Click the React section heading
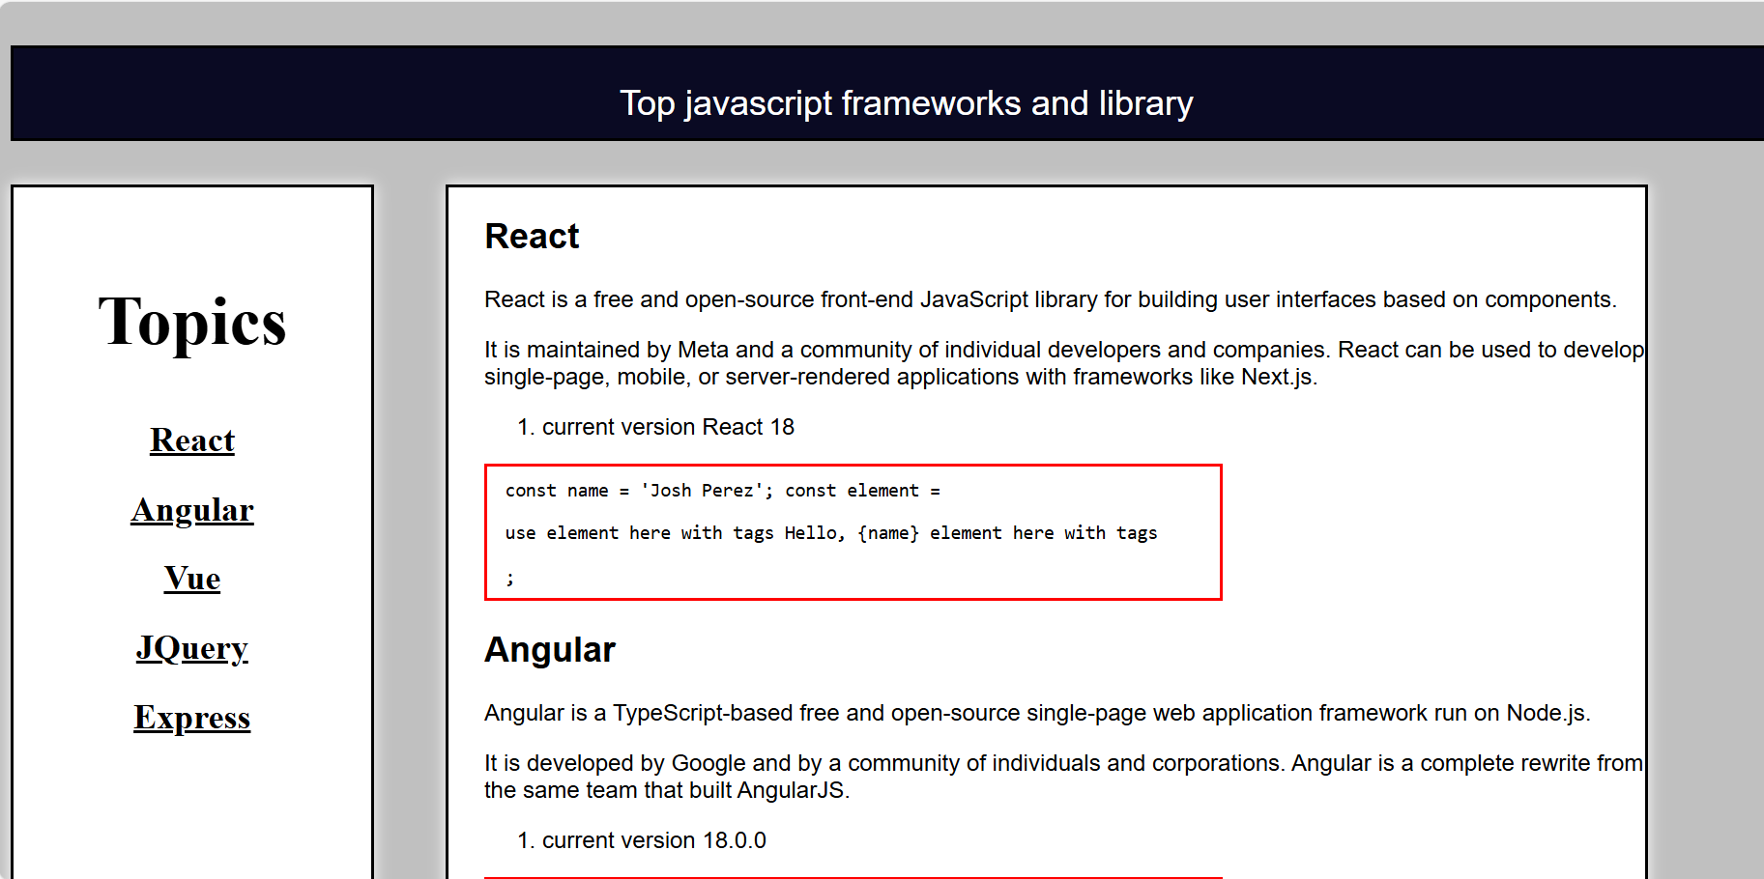The width and height of the screenshot is (1764, 879). pos(532,237)
